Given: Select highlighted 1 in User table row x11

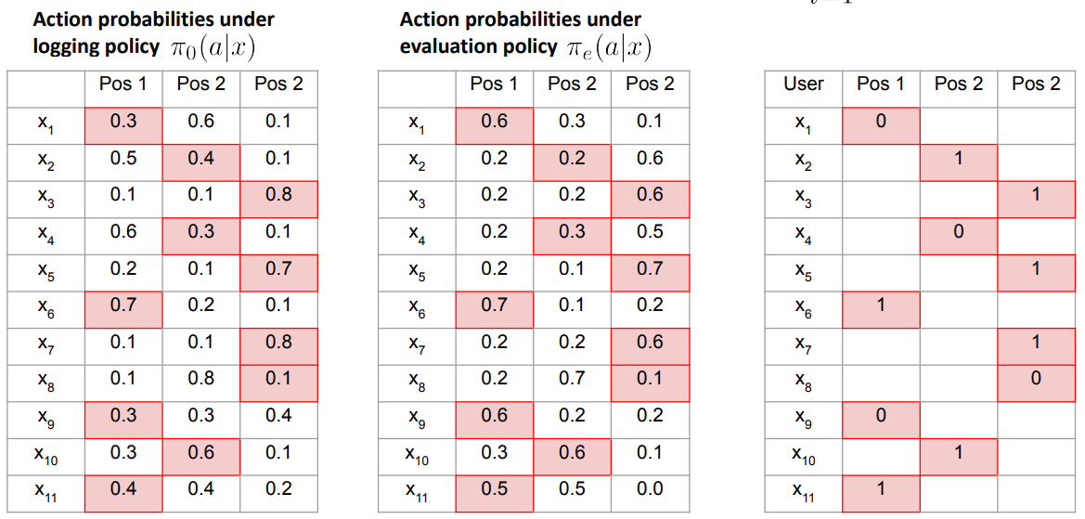Looking at the screenshot, I should [881, 489].
